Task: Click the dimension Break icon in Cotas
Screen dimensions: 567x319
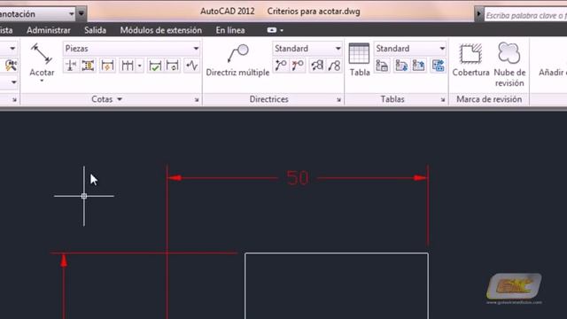Action: coord(71,66)
